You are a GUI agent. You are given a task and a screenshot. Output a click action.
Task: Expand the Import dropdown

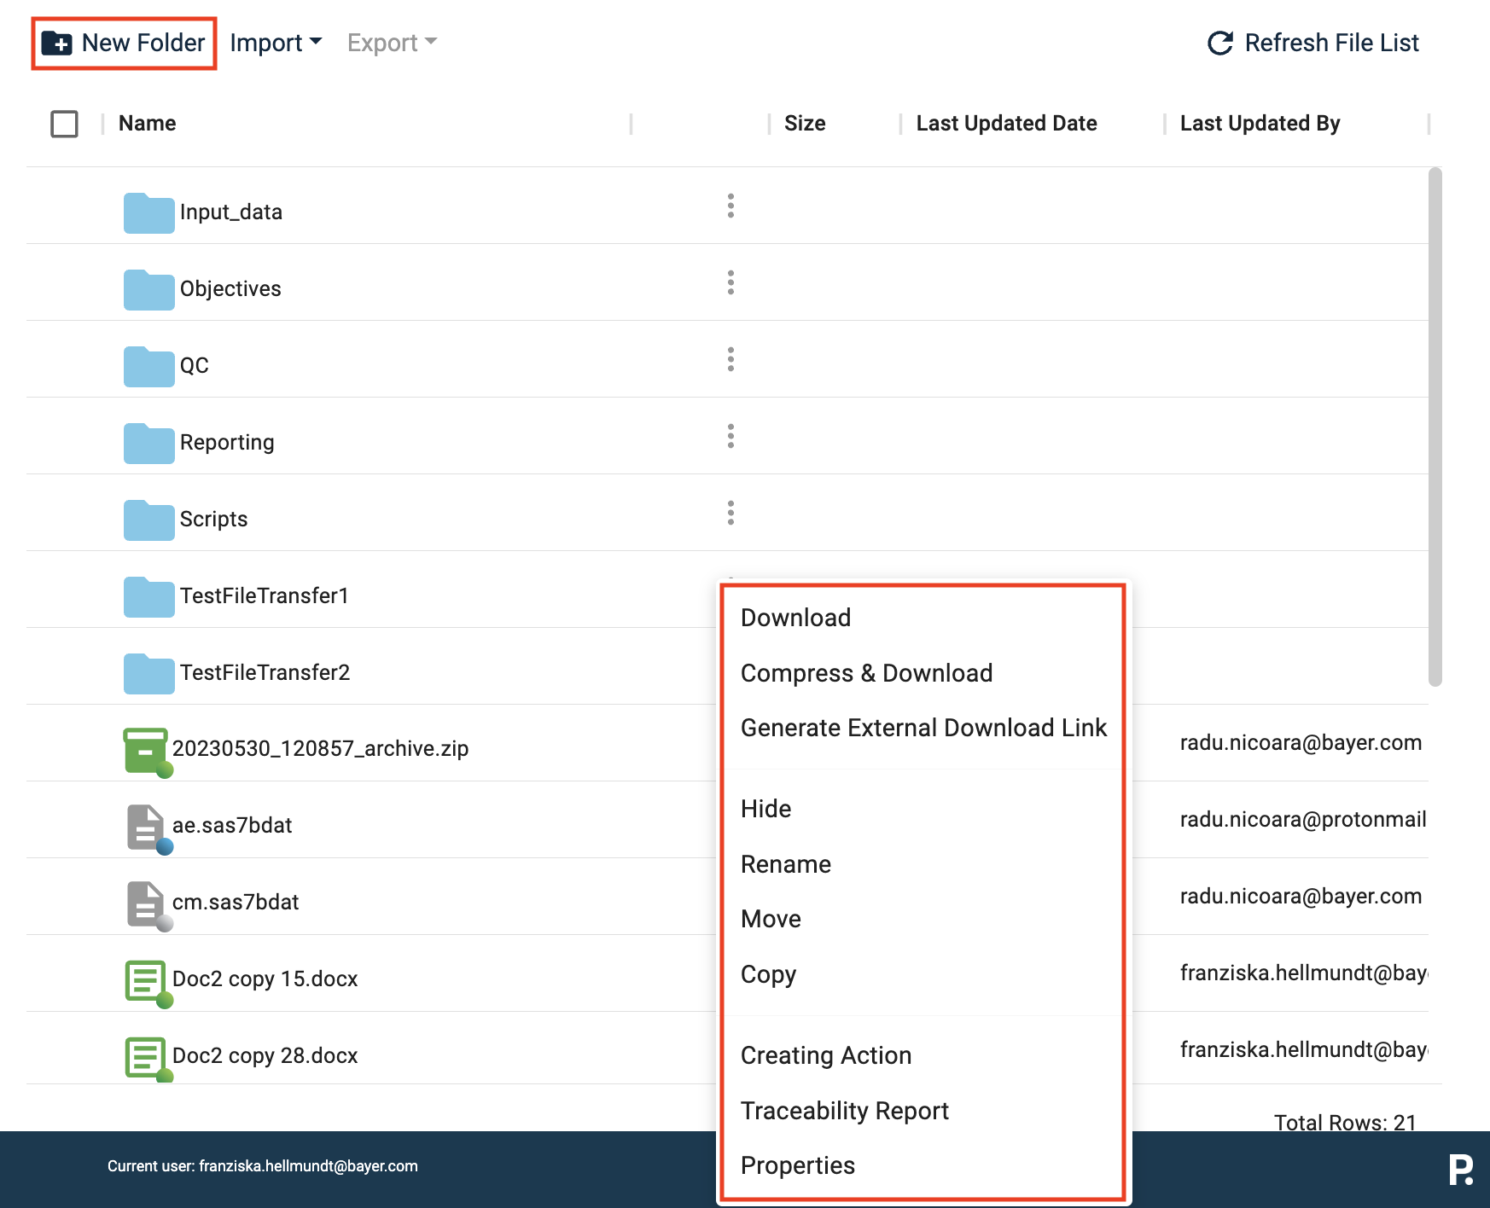click(276, 43)
